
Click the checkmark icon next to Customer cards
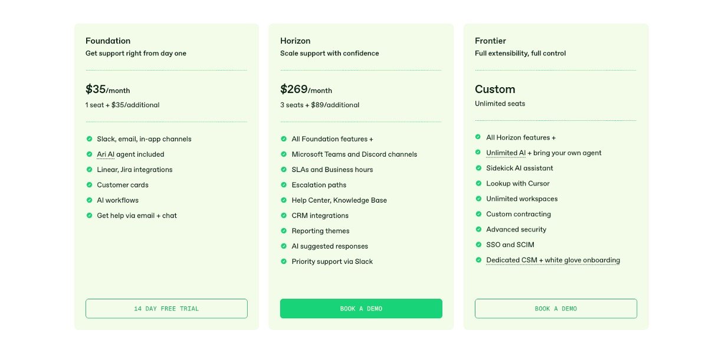tap(89, 185)
